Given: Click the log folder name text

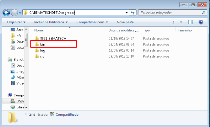Looking at the screenshot, I should point(42,50).
